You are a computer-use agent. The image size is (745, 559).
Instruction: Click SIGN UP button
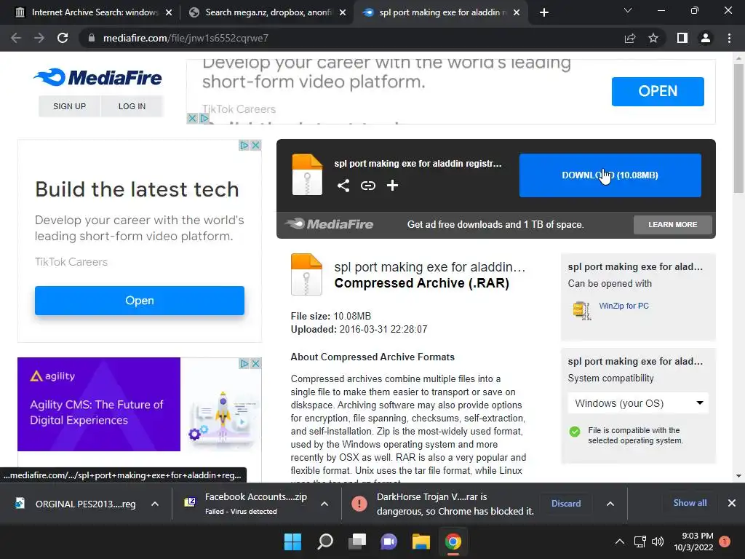coord(69,106)
